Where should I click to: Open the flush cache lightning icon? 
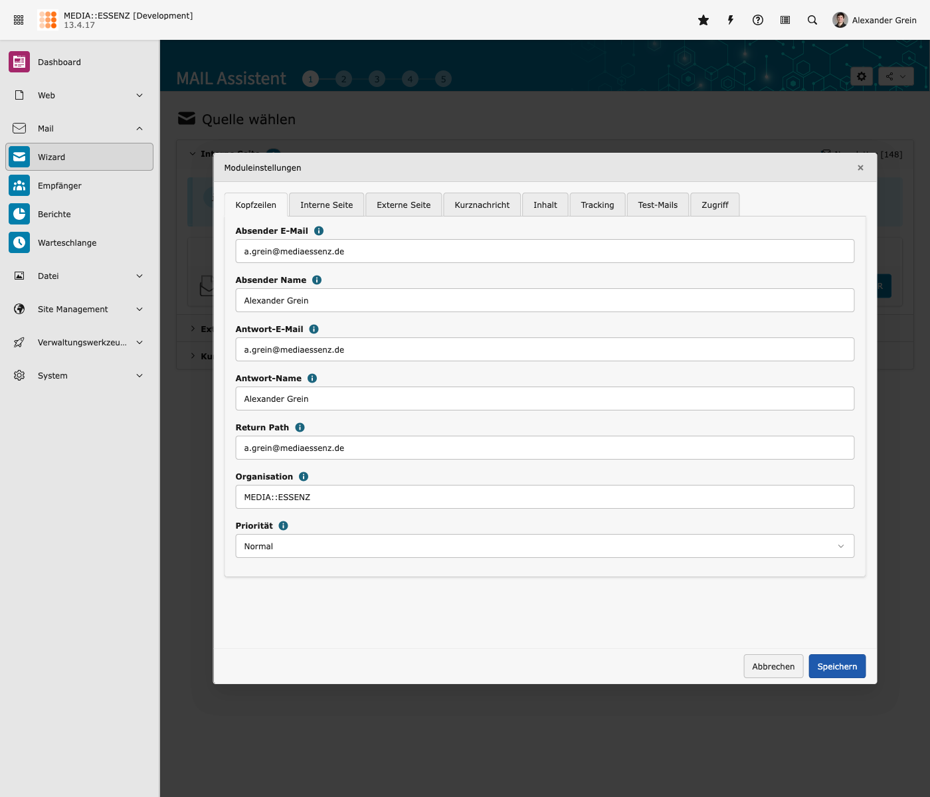pos(731,20)
